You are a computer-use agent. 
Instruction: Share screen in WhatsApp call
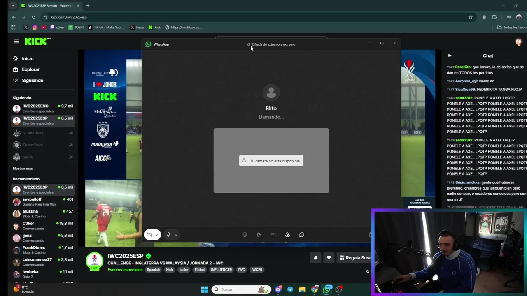coord(273,235)
